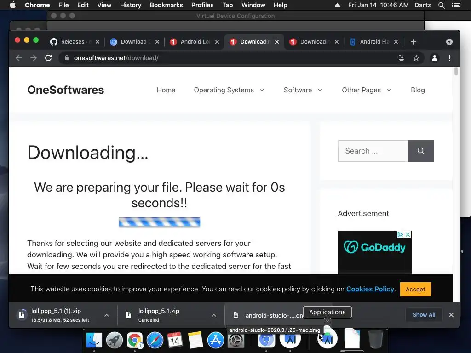Close the Releases tab
Viewport: 471px width, 353px height.
pos(98,42)
